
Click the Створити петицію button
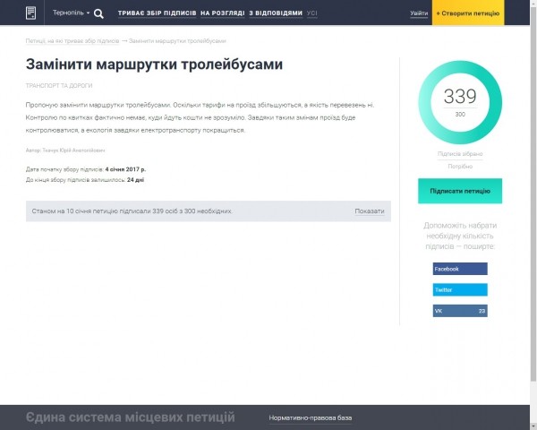pyautogui.click(x=468, y=13)
